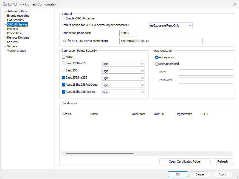Open the Aes256Sha256RsaPss Sign mode dropdown
Screen dimensions: 239x179
point(123,92)
